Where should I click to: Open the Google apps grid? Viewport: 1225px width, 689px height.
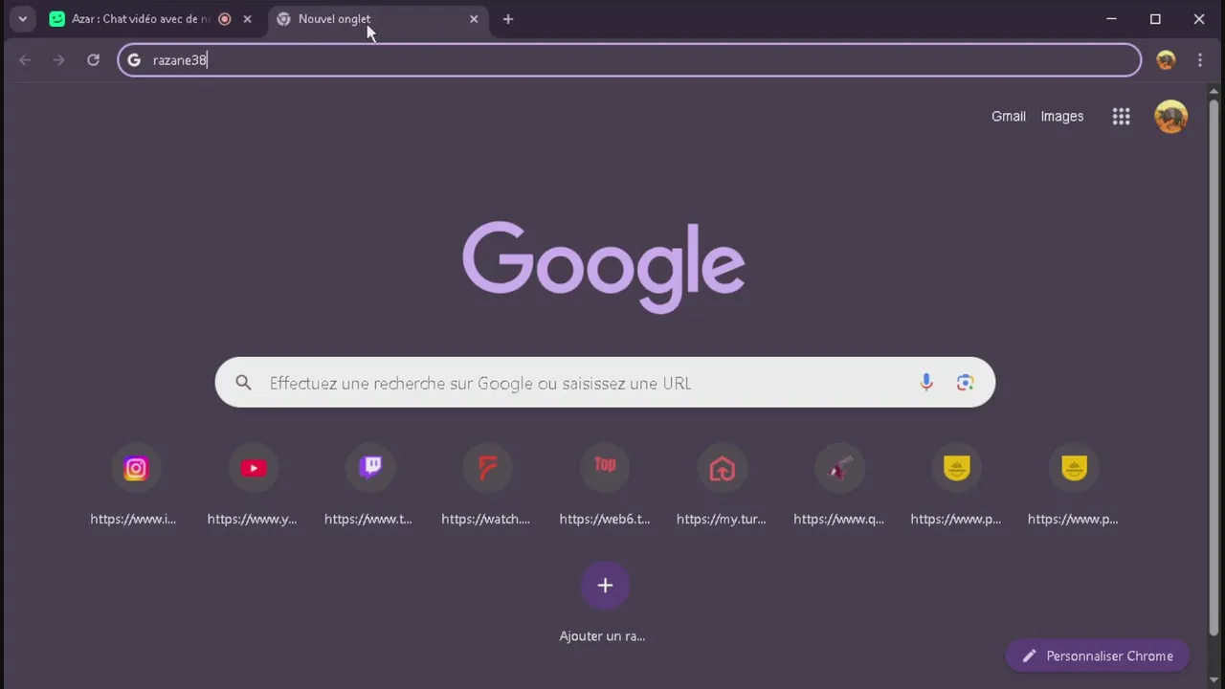coord(1121,117)
